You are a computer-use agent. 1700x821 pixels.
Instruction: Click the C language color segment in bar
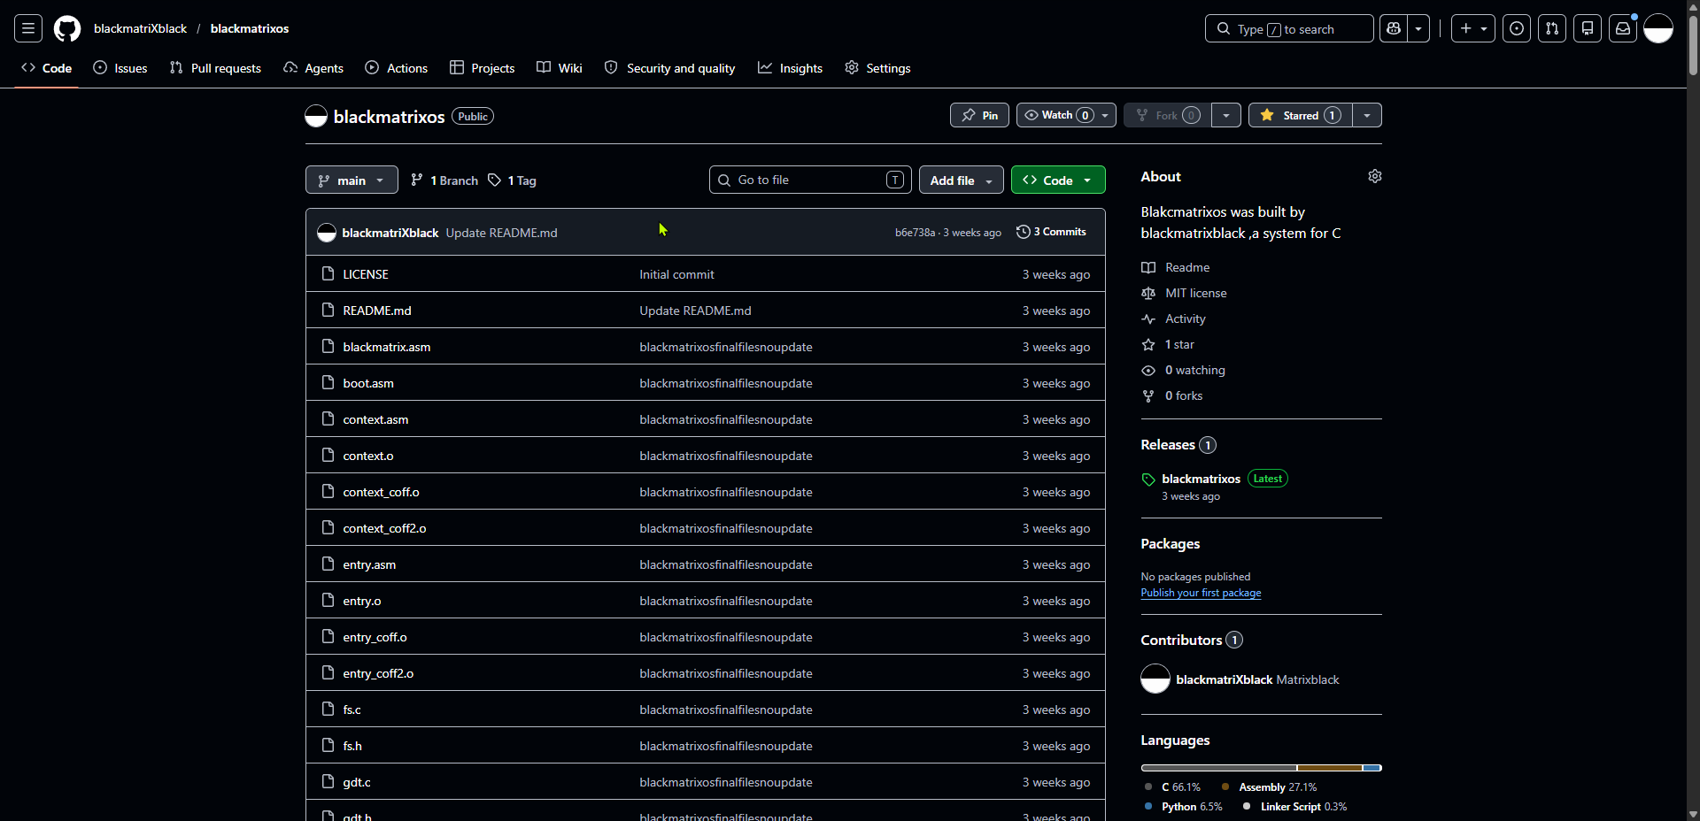(1218, 768)
